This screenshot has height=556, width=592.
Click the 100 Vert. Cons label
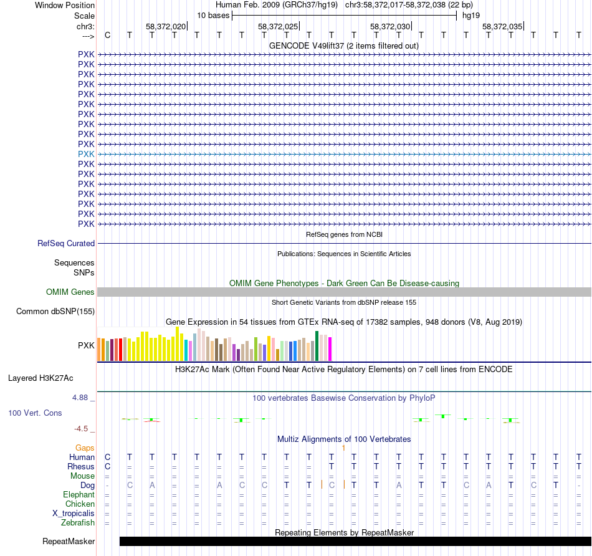point(35,413)
